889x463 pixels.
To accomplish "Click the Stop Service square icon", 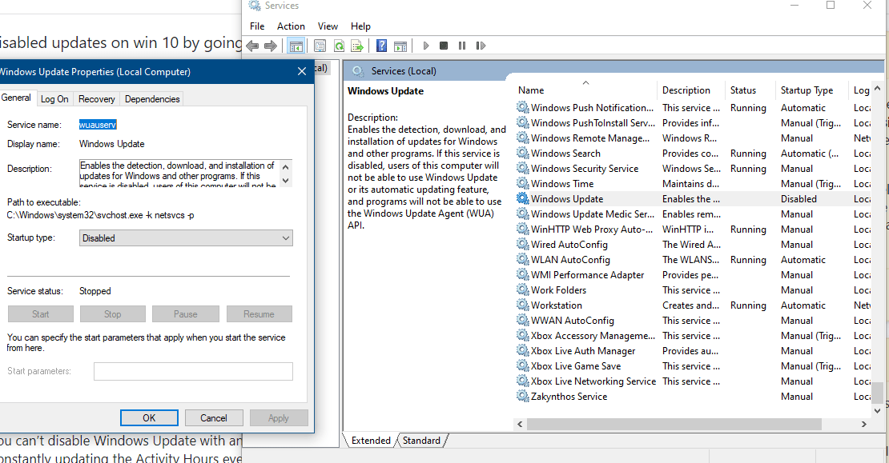I will click(x=444, y=46).
